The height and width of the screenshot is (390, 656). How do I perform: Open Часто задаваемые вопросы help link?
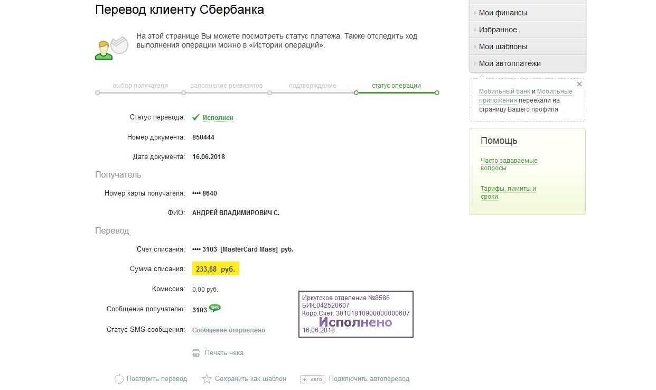click(x=509, y=164)
